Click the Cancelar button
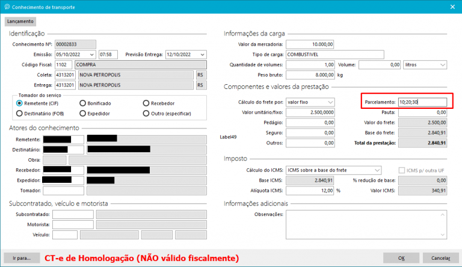 440,258
